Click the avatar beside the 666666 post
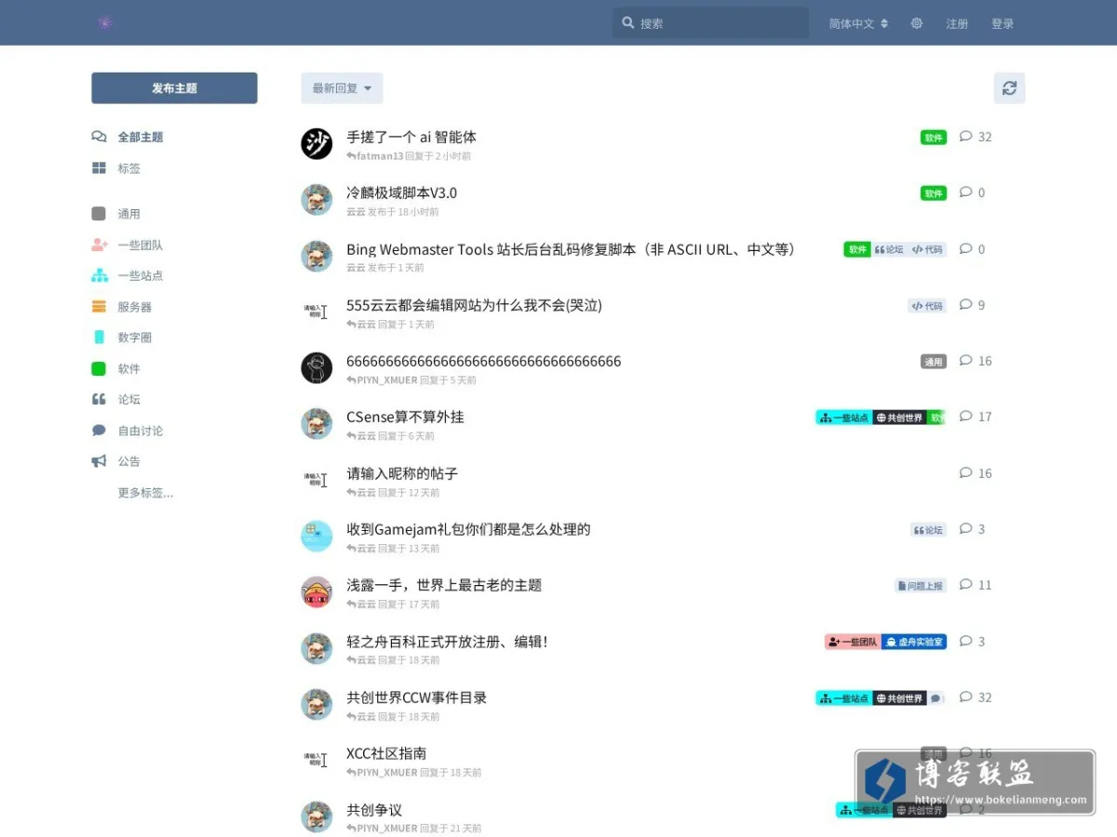Viewport: 1117px width, 837px height. [x=316, y=367]
